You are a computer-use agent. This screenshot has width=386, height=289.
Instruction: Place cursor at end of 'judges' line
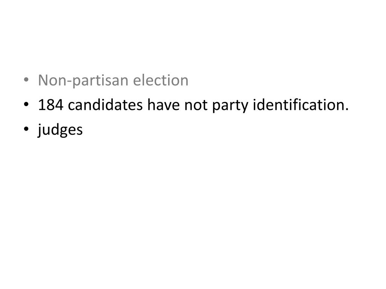(x=83, y=129)
